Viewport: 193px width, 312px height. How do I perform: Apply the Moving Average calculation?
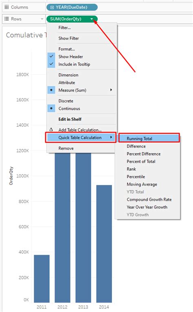pos(142,184)
